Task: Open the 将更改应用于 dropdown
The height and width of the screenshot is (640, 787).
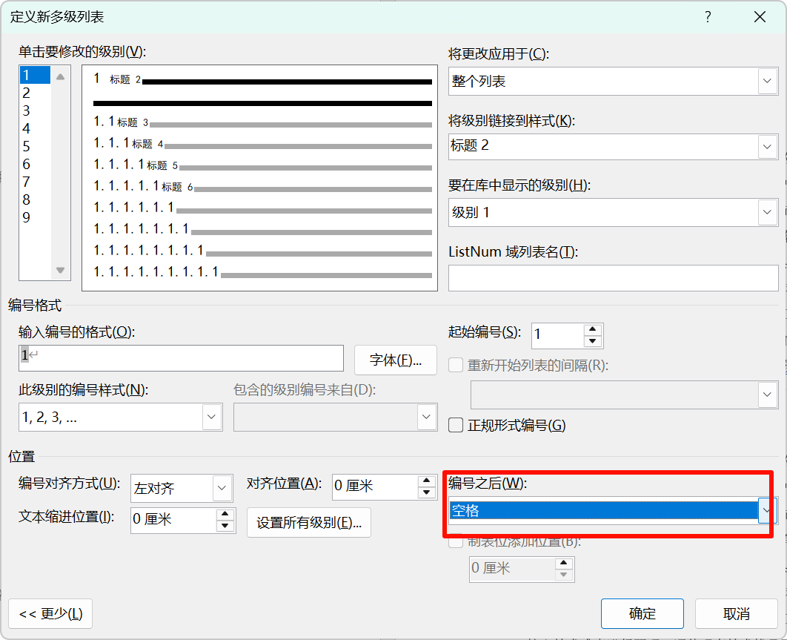Action: coord(767,81)
